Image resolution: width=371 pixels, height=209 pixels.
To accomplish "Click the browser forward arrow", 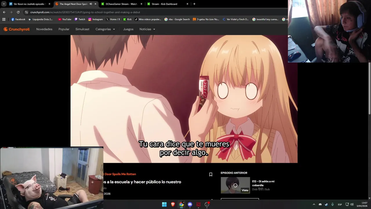I will [11, 12].
